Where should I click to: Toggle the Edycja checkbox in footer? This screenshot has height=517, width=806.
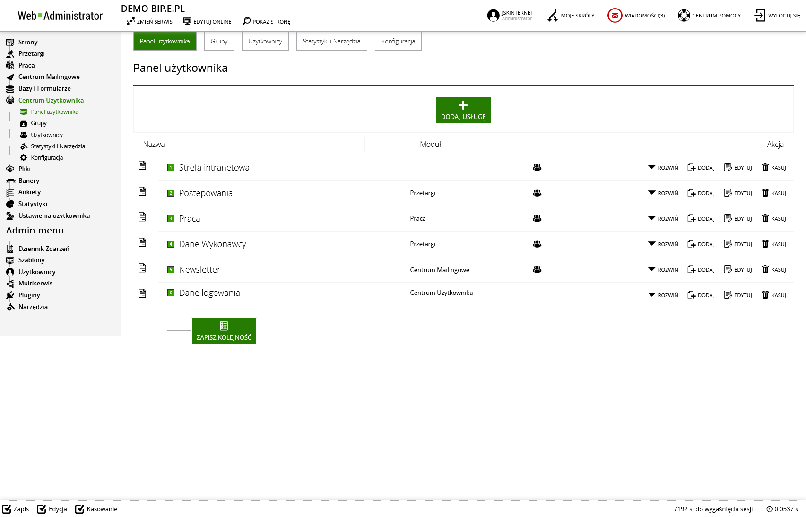[x=42, y=509]
